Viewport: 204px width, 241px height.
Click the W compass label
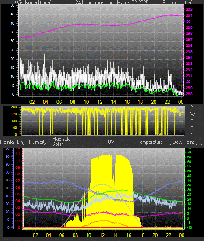tap(193, 114)
